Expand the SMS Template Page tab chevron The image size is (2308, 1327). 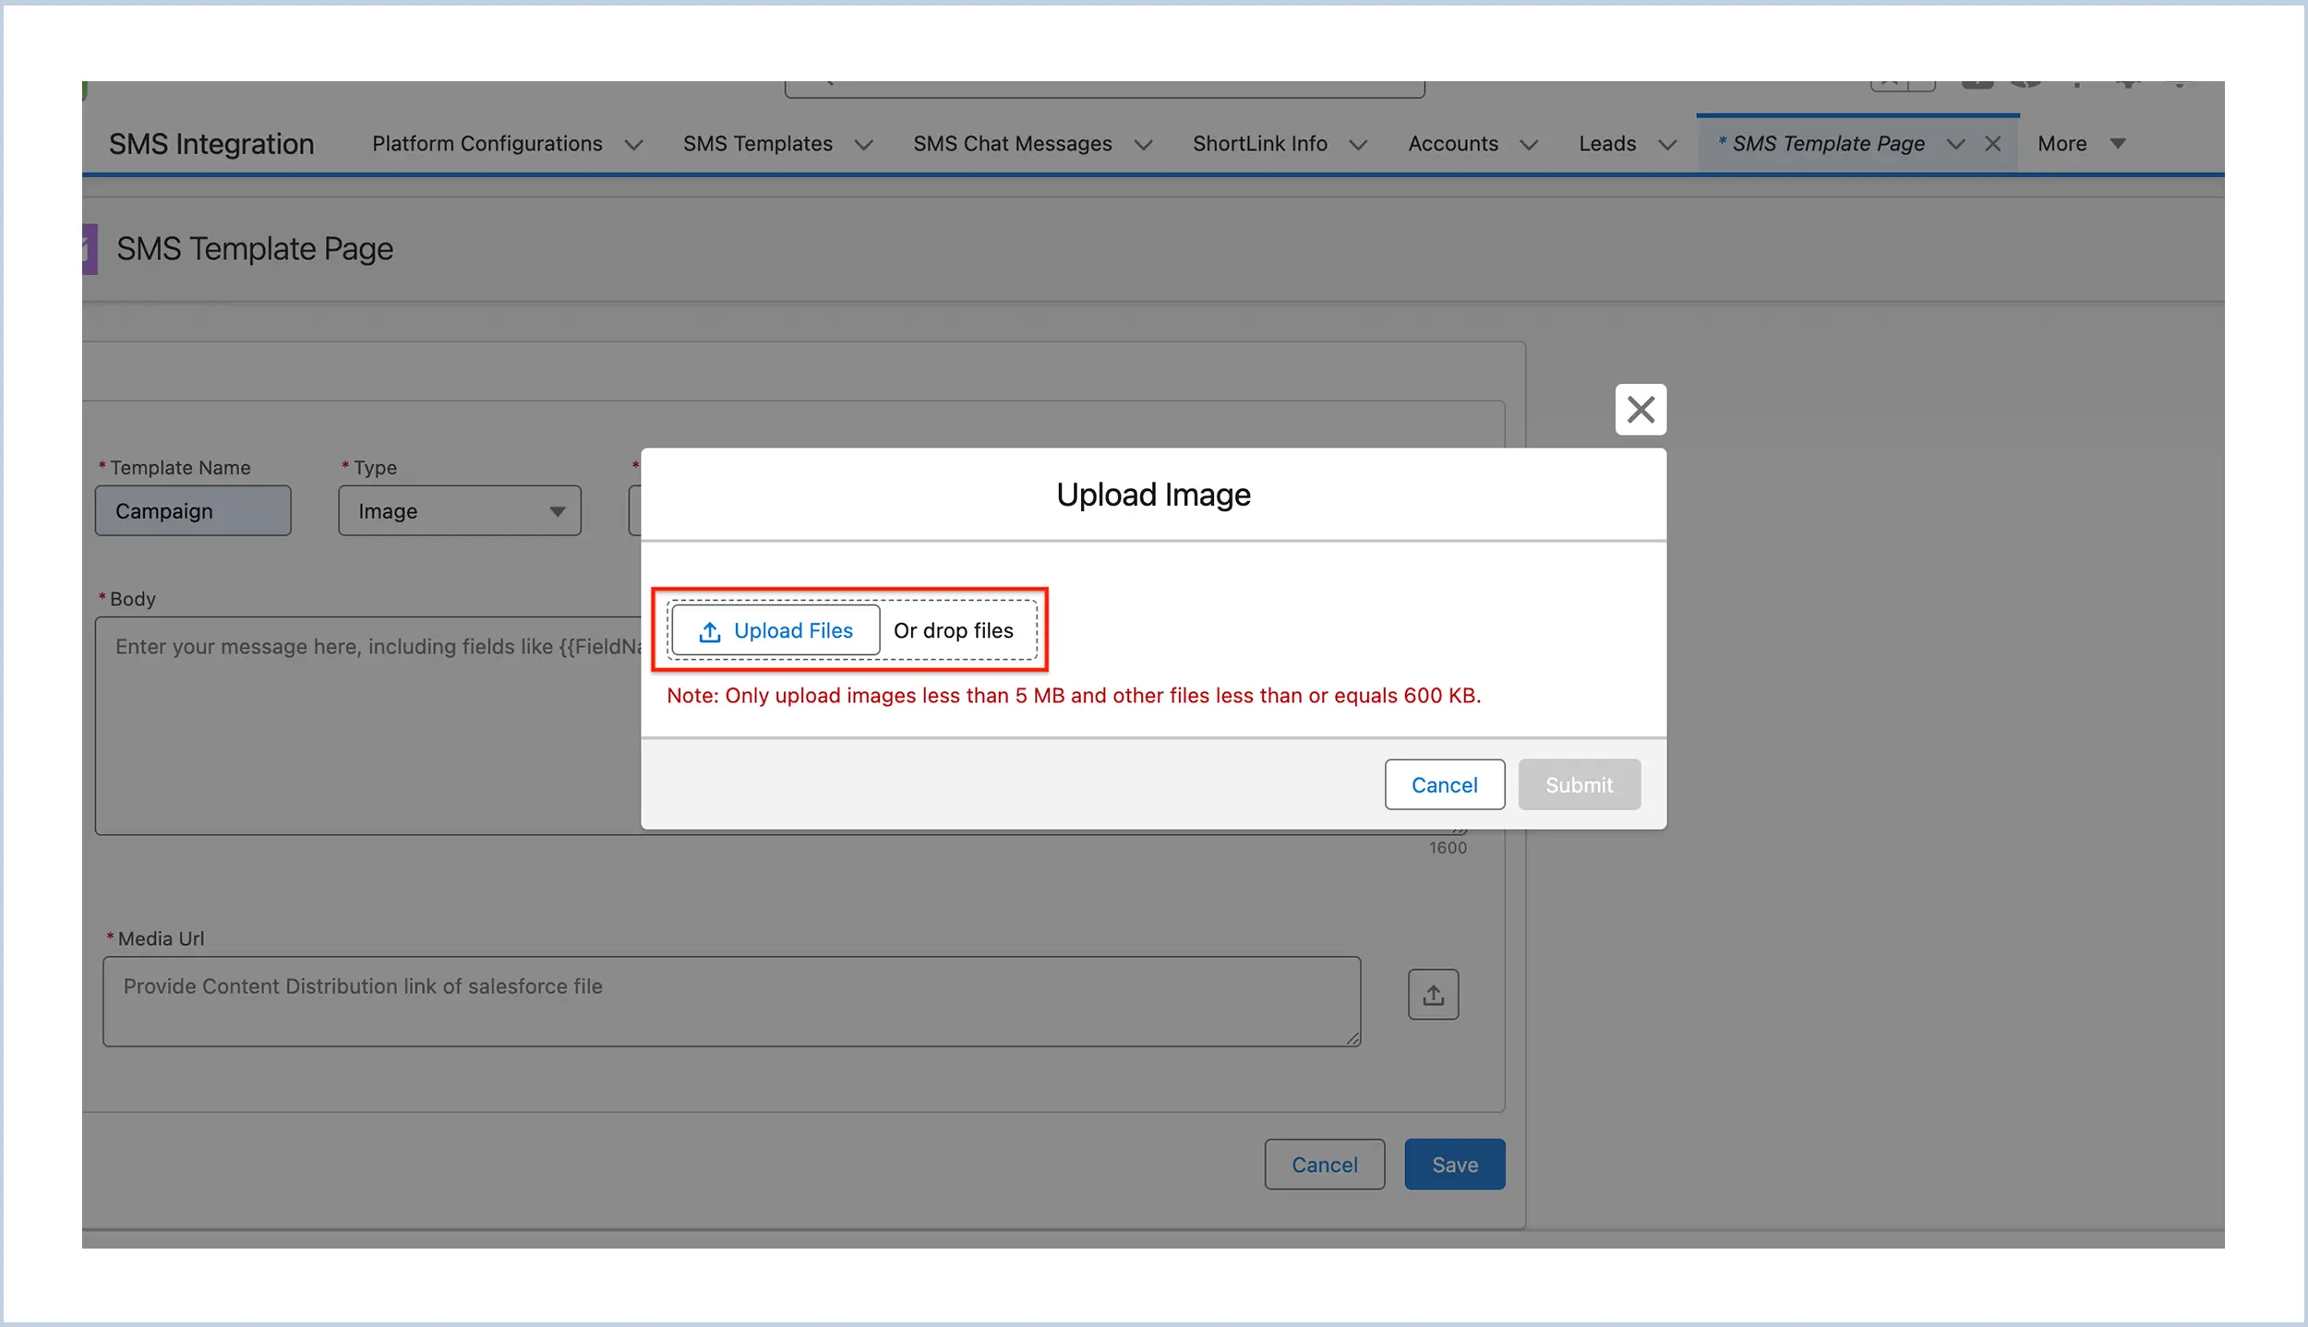1955,144
